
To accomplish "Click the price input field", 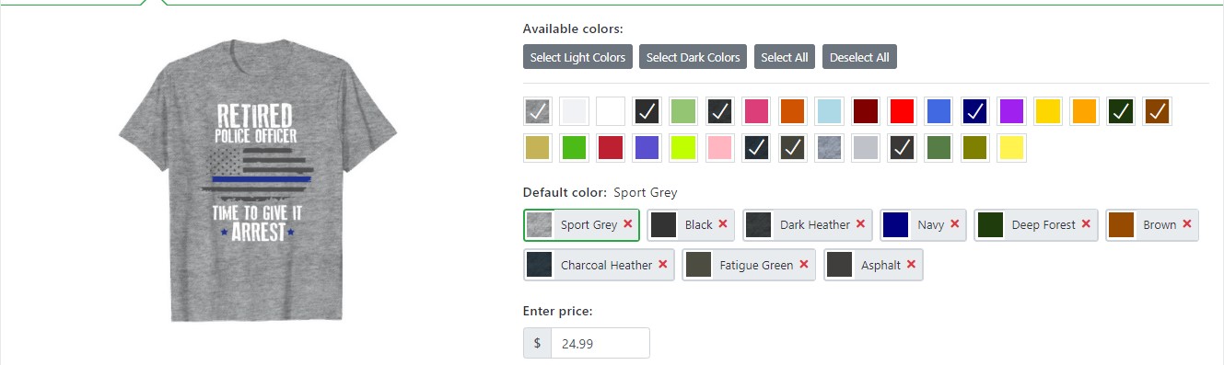I will [x=600, y=343].
